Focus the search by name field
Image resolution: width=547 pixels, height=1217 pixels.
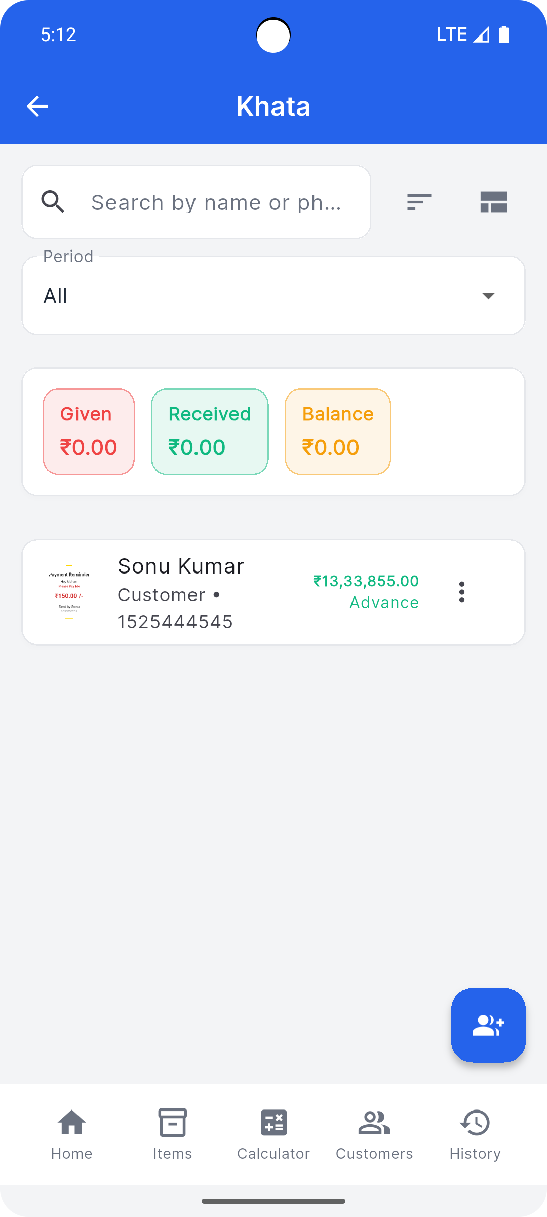[x=218, y=202]
